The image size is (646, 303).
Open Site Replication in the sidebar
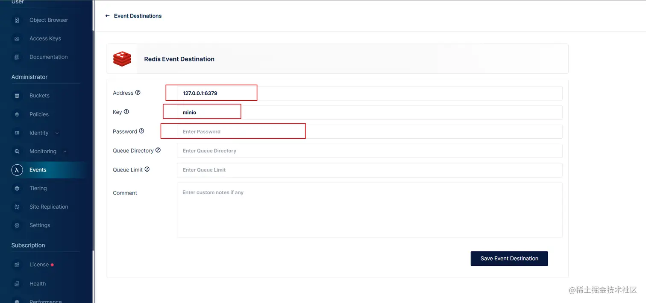(48, 207)
